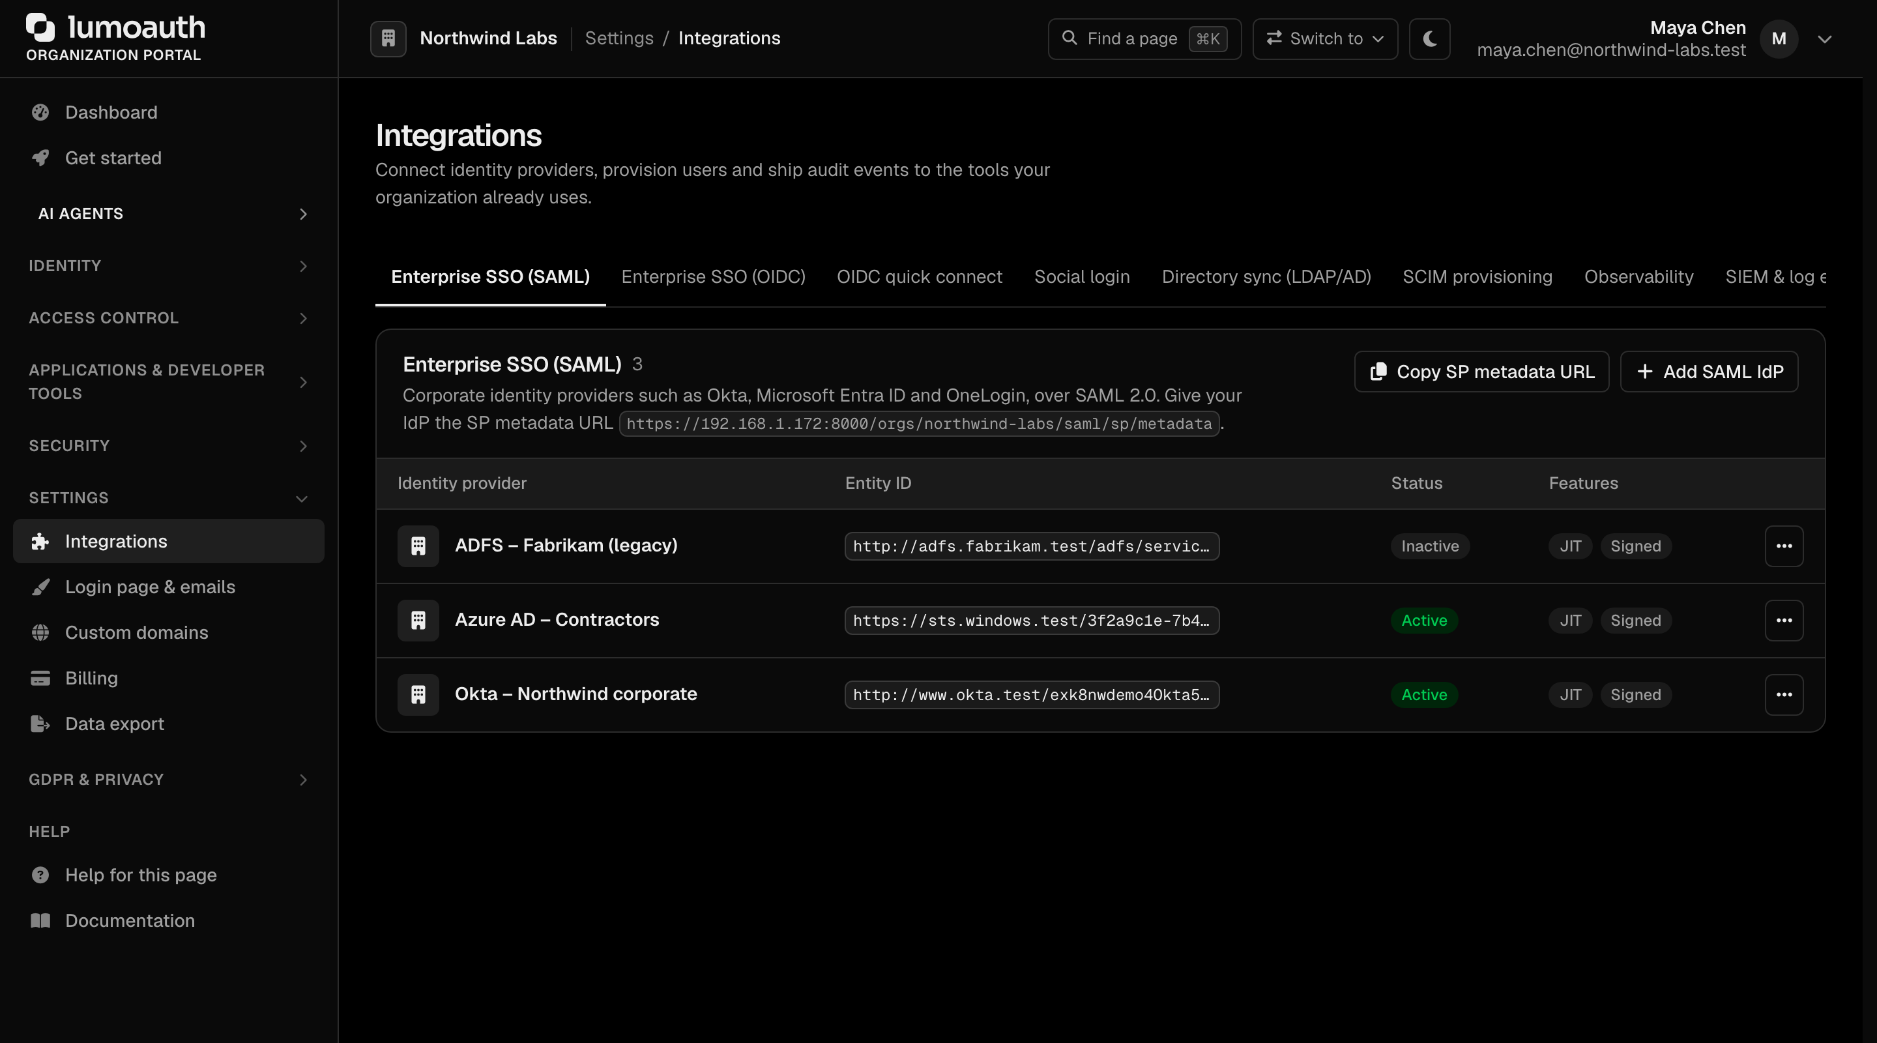The image size is (1877, 1043).
Task: Open actions menu for ADFS – Fabrikam row
Action: point(1784,546)
